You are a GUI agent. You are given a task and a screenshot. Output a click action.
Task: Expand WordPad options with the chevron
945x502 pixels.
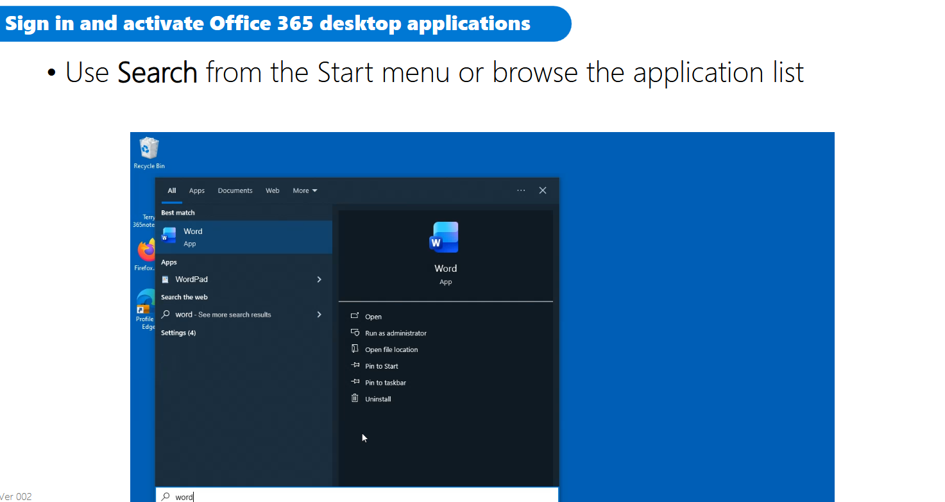click(x=319, y=280)
